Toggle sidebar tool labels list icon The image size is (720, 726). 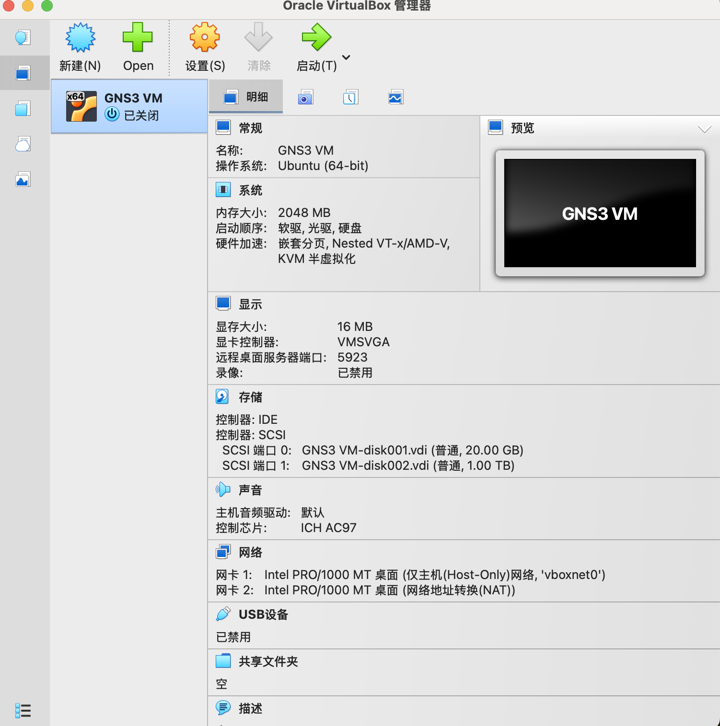click(x=23, y=710)
